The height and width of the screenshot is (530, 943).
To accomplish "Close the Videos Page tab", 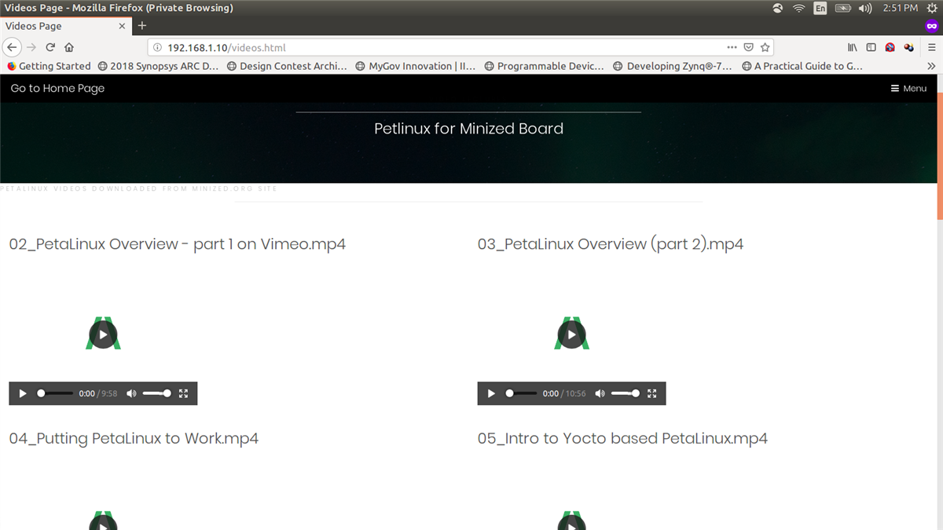I will tap(122, 26).
